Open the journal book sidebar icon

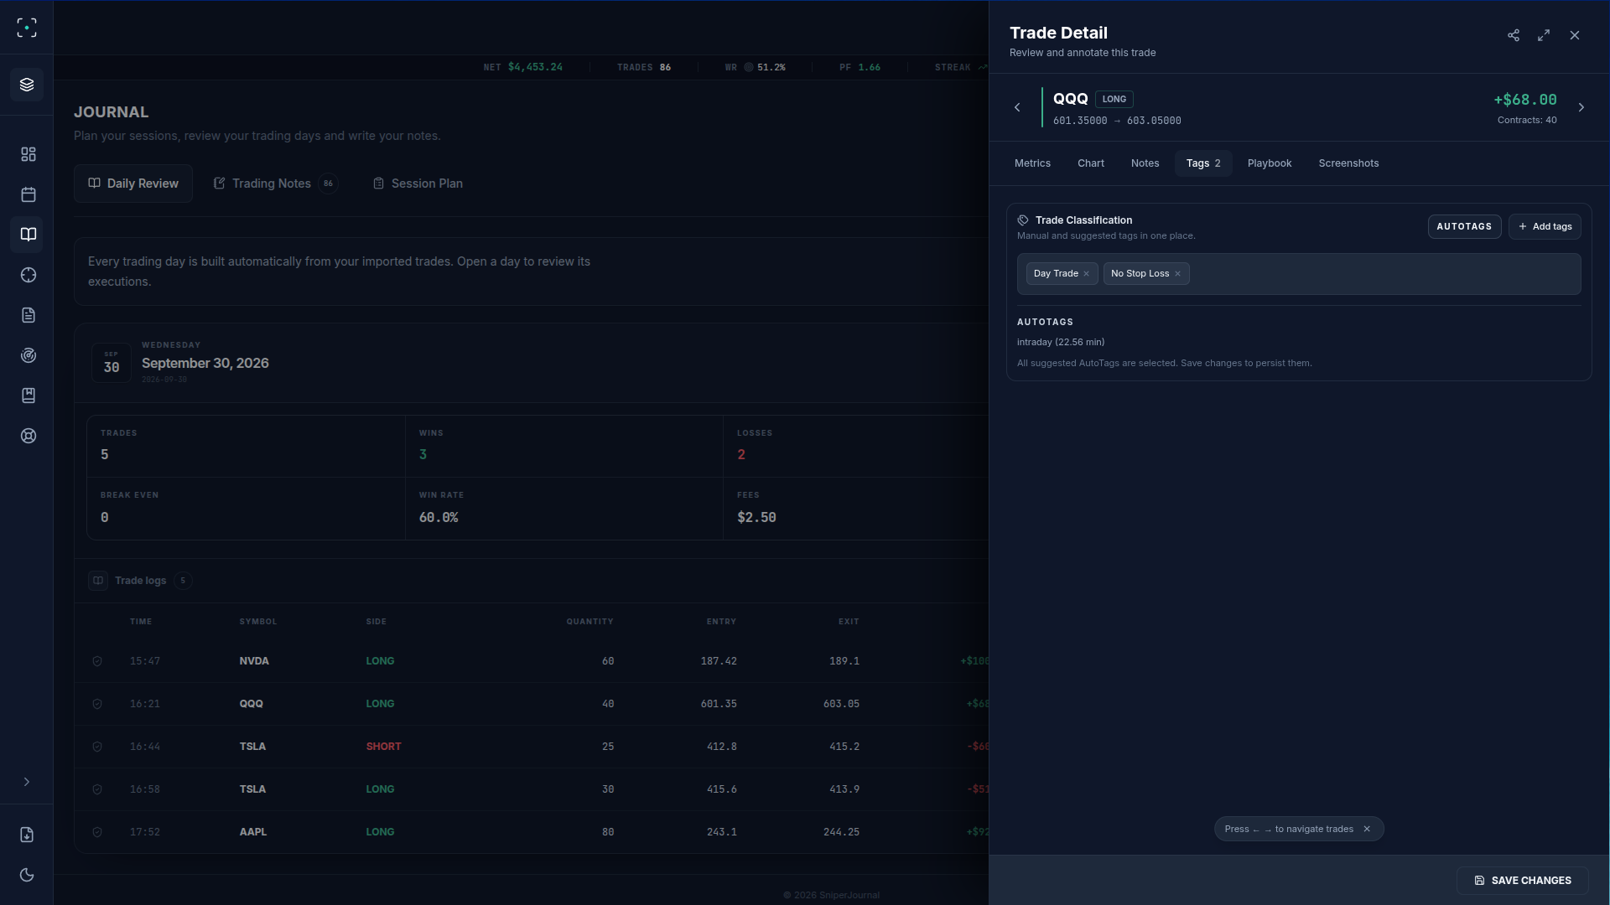click(x=29, y=235)
